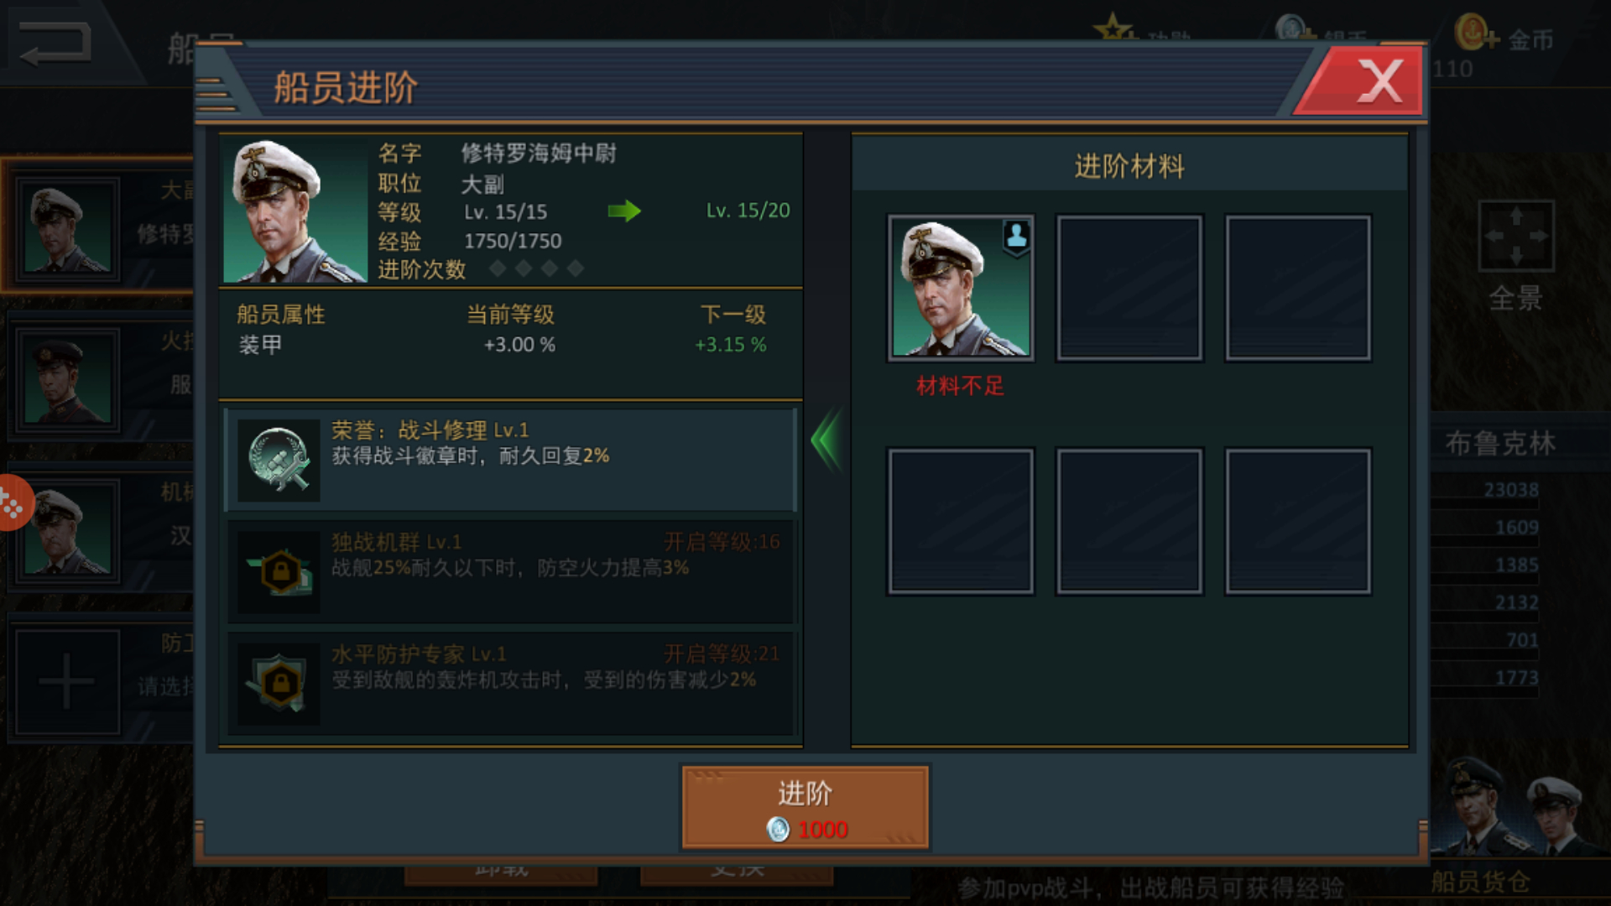Click the empty bottom-left material slot
Screen dimensions: 1611x906
click(961, 521)
